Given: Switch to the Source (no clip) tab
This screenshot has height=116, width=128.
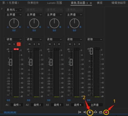Looking at the screenshot, I should click(x=11, y=3).
